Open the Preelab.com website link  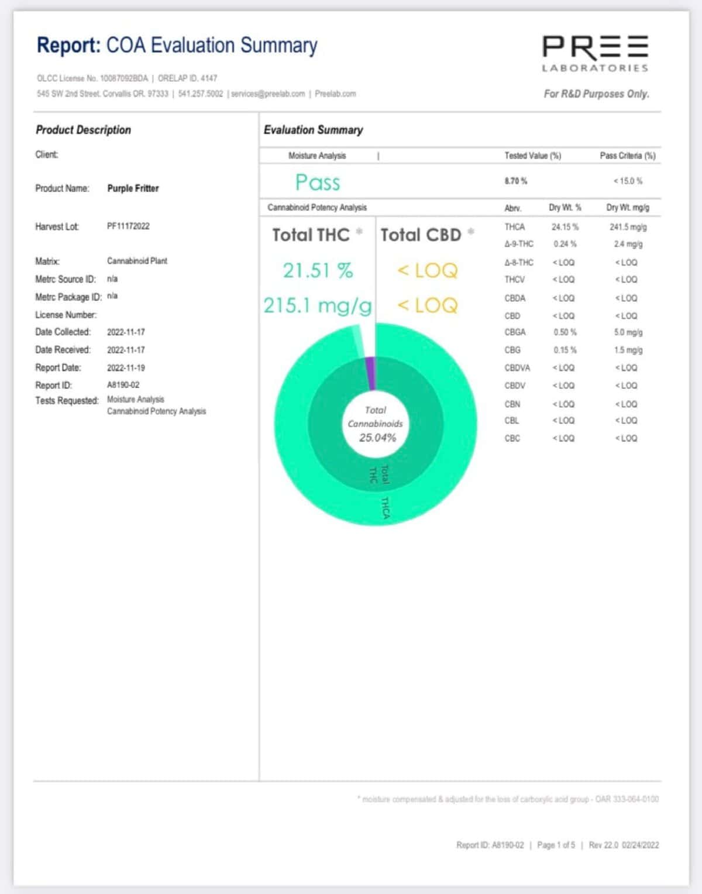coord(335,94)
